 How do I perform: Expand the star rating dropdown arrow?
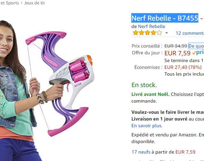point(166,33)
